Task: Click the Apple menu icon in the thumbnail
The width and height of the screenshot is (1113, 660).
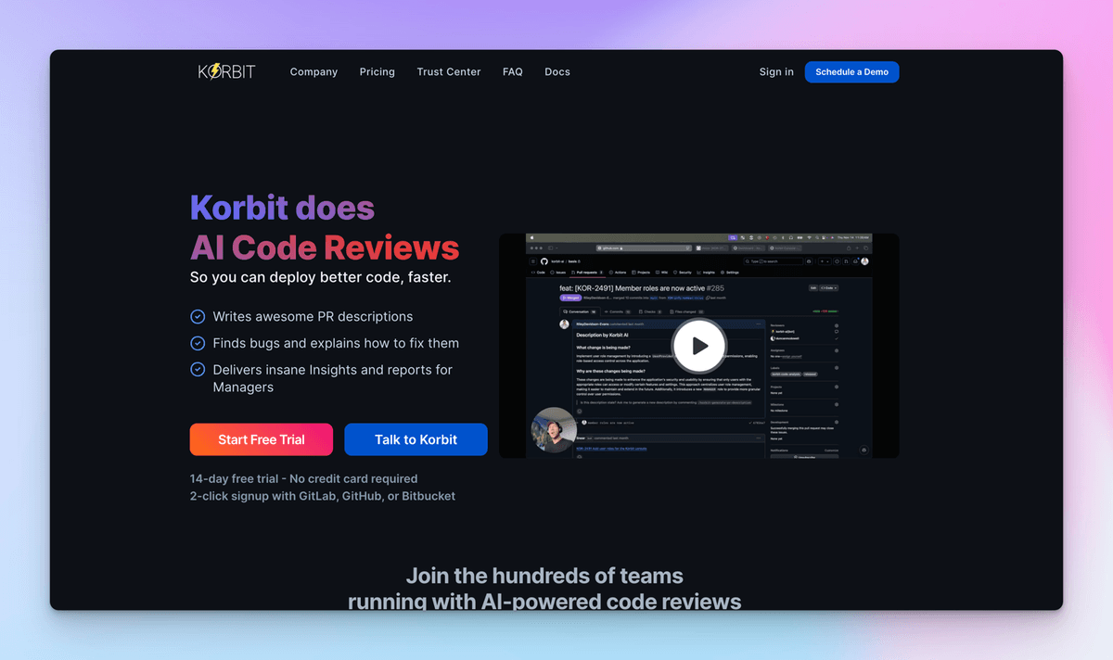Action: coord(531,236)
